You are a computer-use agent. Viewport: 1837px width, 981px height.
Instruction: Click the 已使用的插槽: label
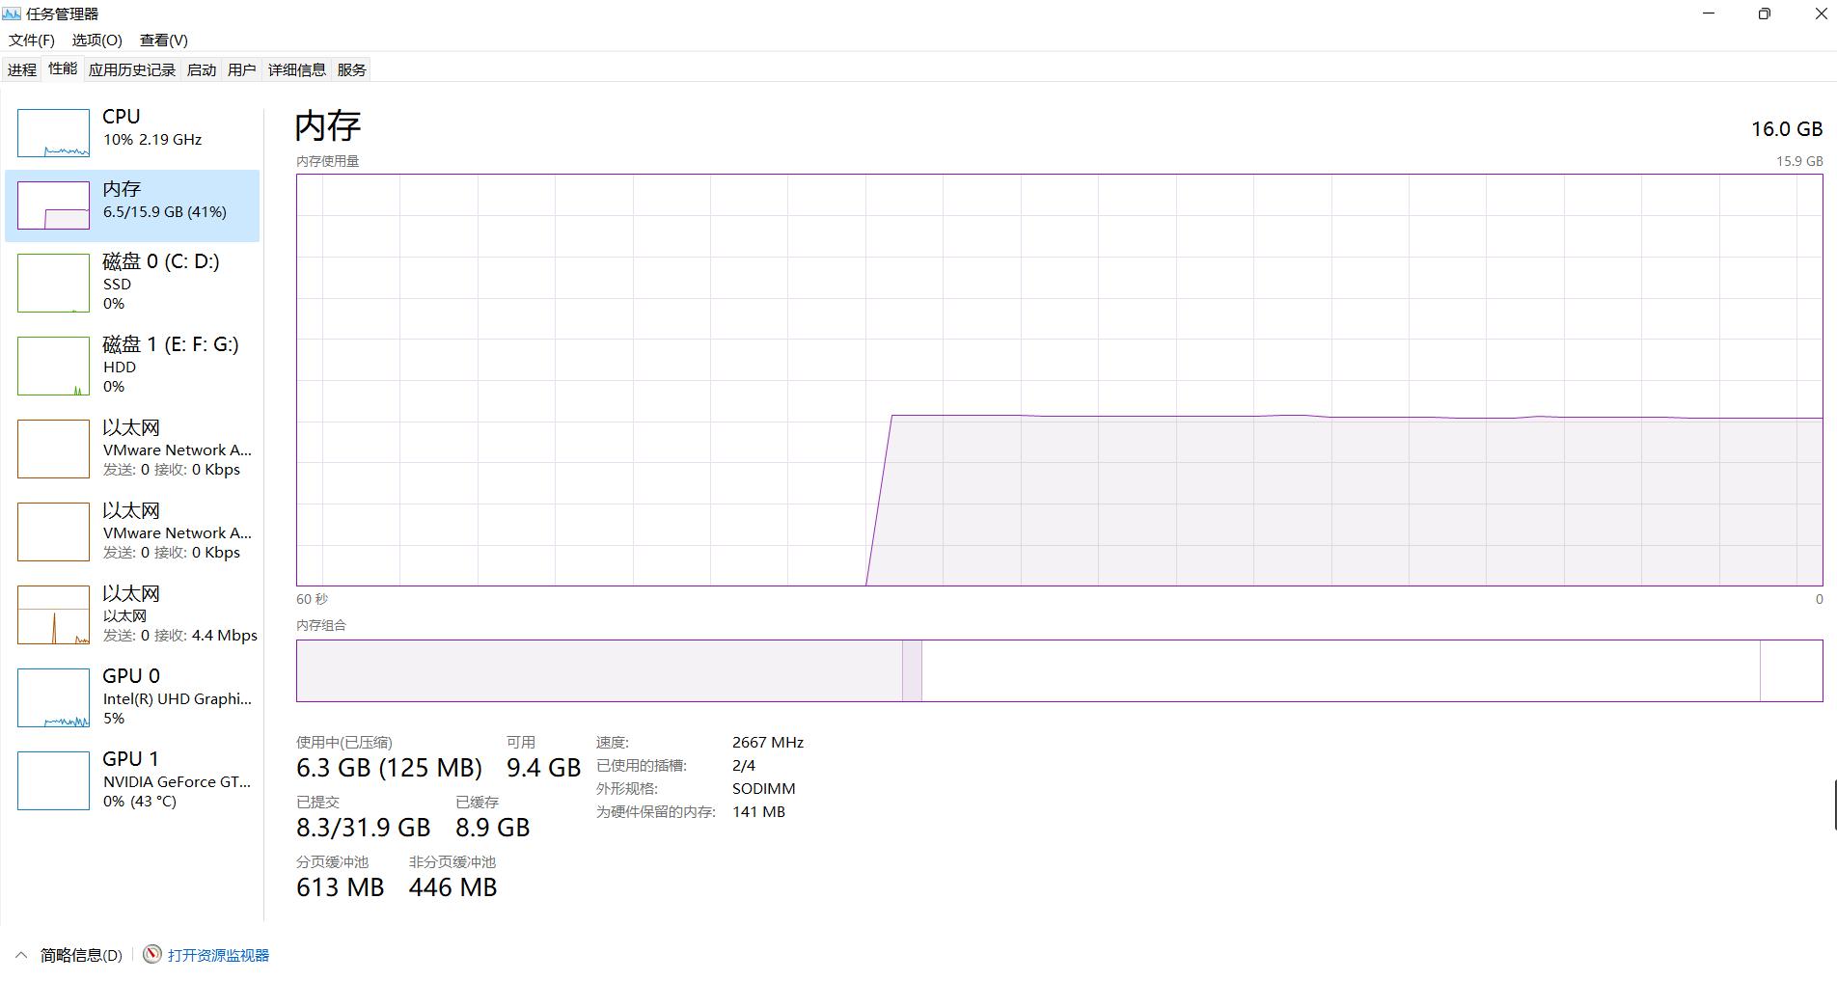click(642, 766)
